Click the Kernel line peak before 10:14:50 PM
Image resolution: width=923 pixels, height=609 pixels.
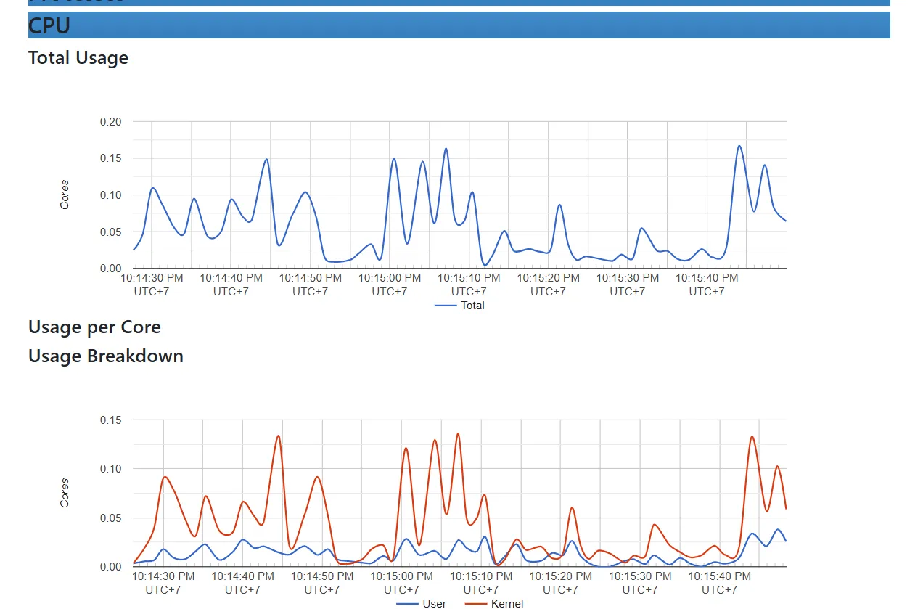coord(278,436)
